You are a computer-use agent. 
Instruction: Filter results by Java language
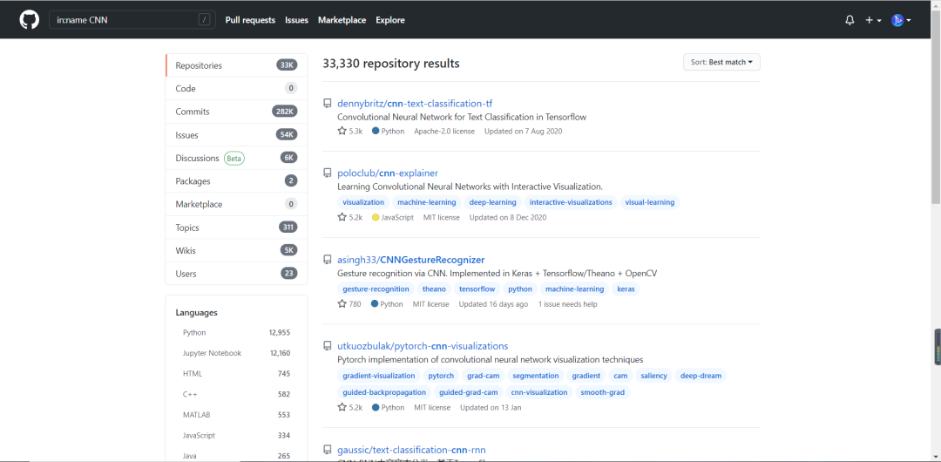[x=236, y=456]
